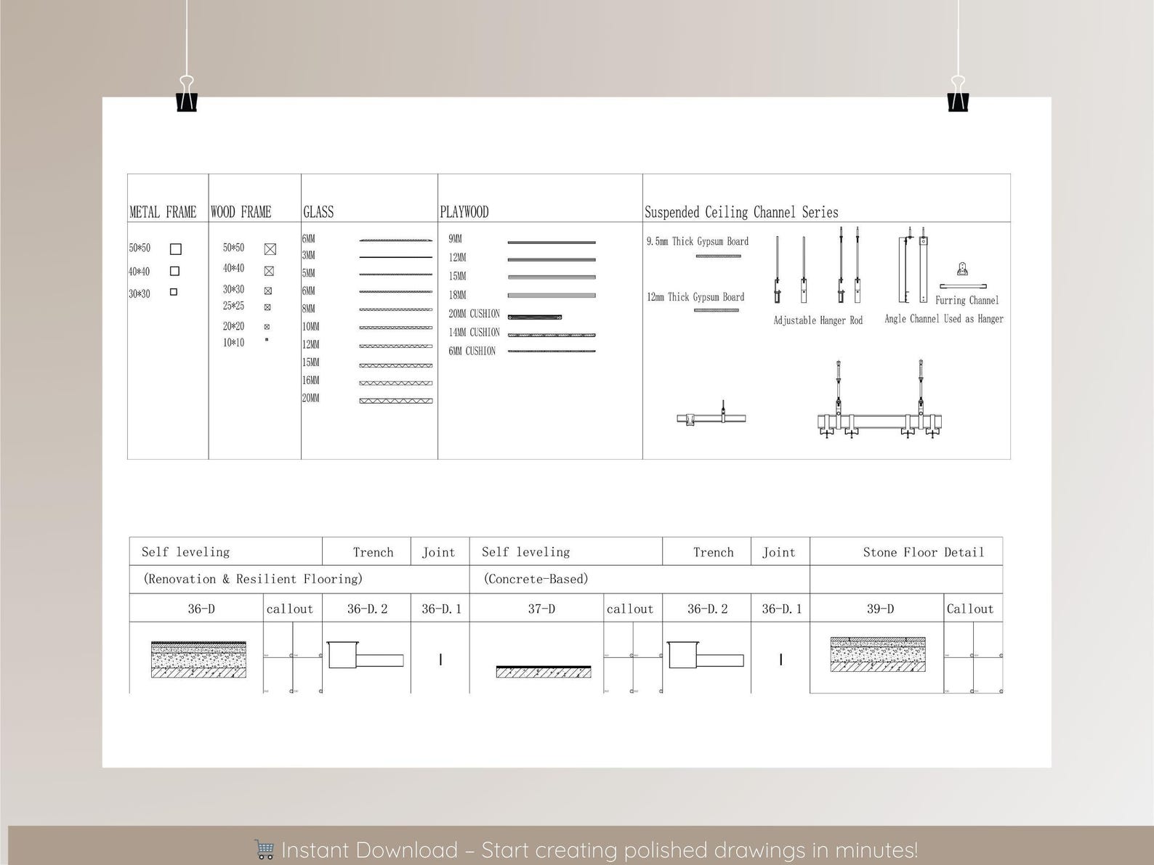
Task: Click the '16MM' glass label
Action: [310, 381]
